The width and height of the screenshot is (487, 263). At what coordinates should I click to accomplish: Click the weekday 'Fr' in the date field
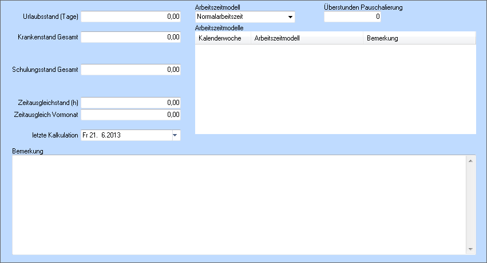pyautogui.click(x=85, y=135)
